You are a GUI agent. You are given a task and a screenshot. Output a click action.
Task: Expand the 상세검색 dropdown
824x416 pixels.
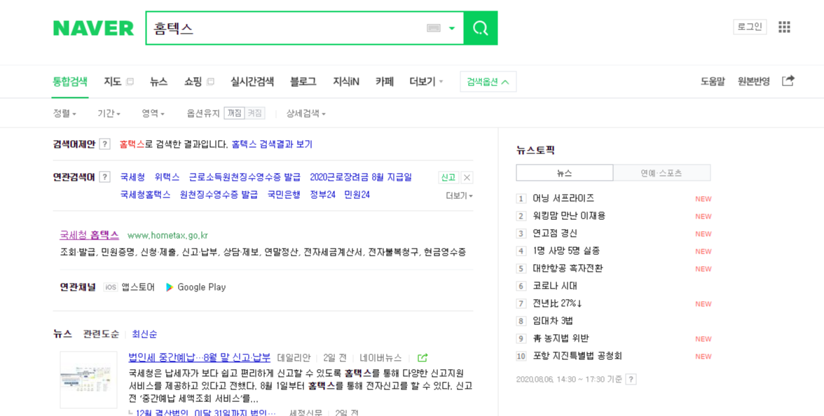click(305, 113)
